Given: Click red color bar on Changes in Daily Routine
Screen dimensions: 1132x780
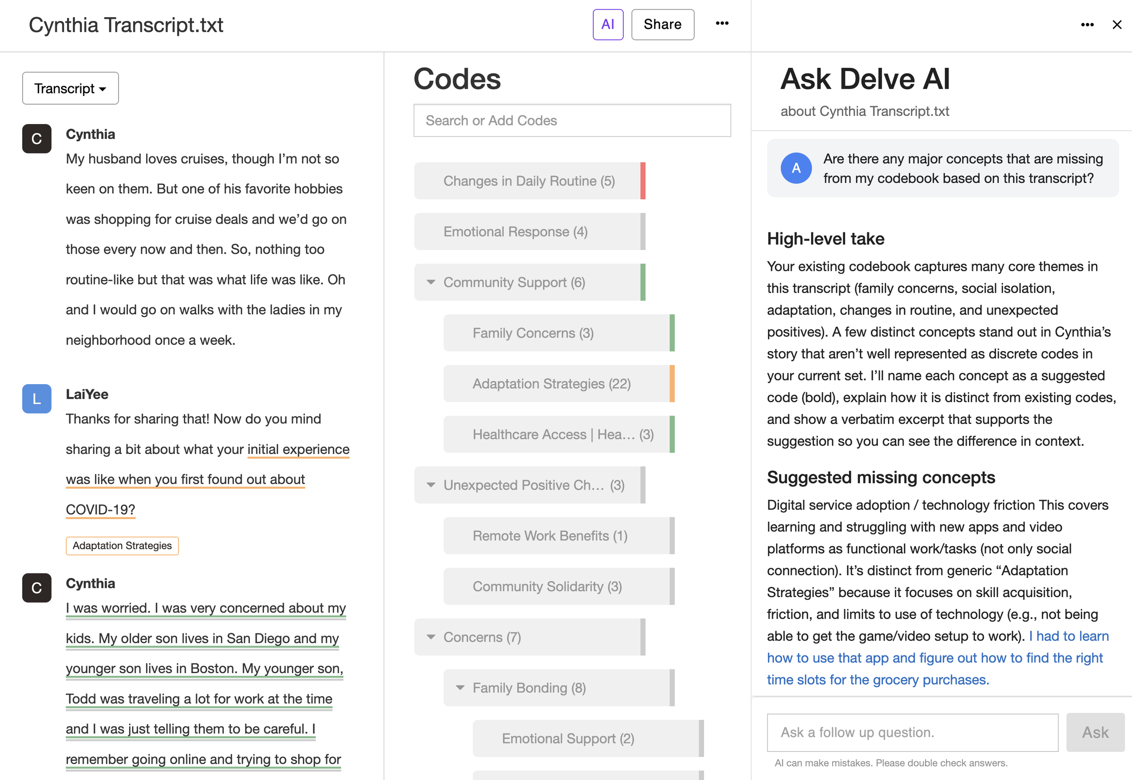Looking at the screenshot, I should pyautogui.click(x=643, y=181).
